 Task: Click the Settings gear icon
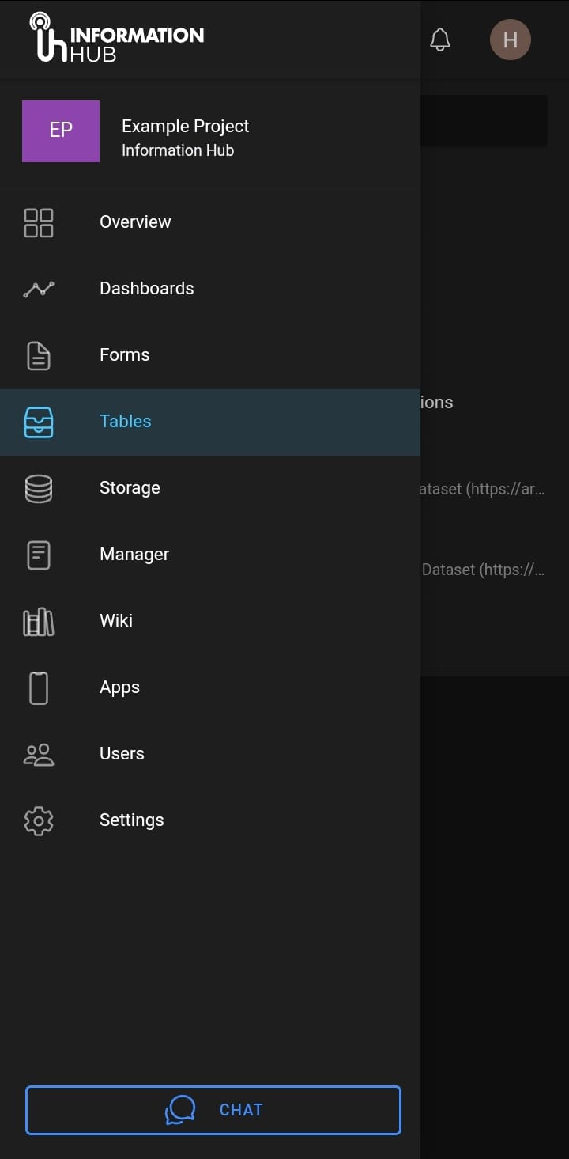(x=38, y=820)
